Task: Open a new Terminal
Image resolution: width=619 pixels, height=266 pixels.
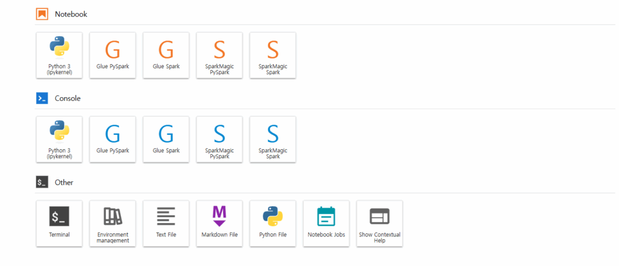Action: coord(59,223)
